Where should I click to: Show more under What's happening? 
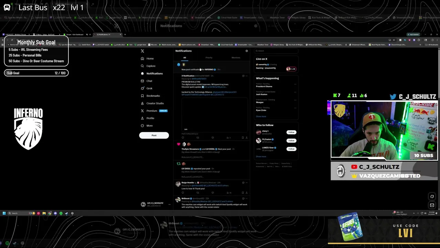(x=261, y=116)
